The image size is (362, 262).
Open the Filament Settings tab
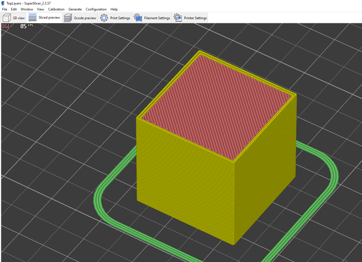pos(152,18)
